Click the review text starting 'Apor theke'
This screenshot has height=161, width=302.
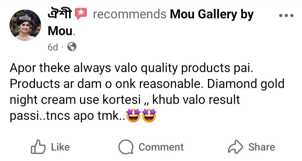[147, 92]
